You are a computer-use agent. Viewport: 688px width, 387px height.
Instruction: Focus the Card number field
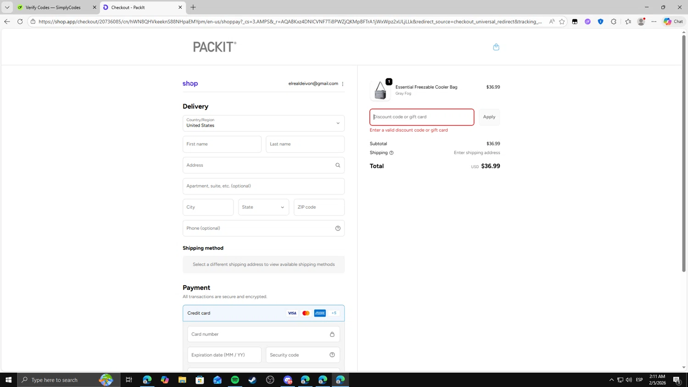(264, 334)
